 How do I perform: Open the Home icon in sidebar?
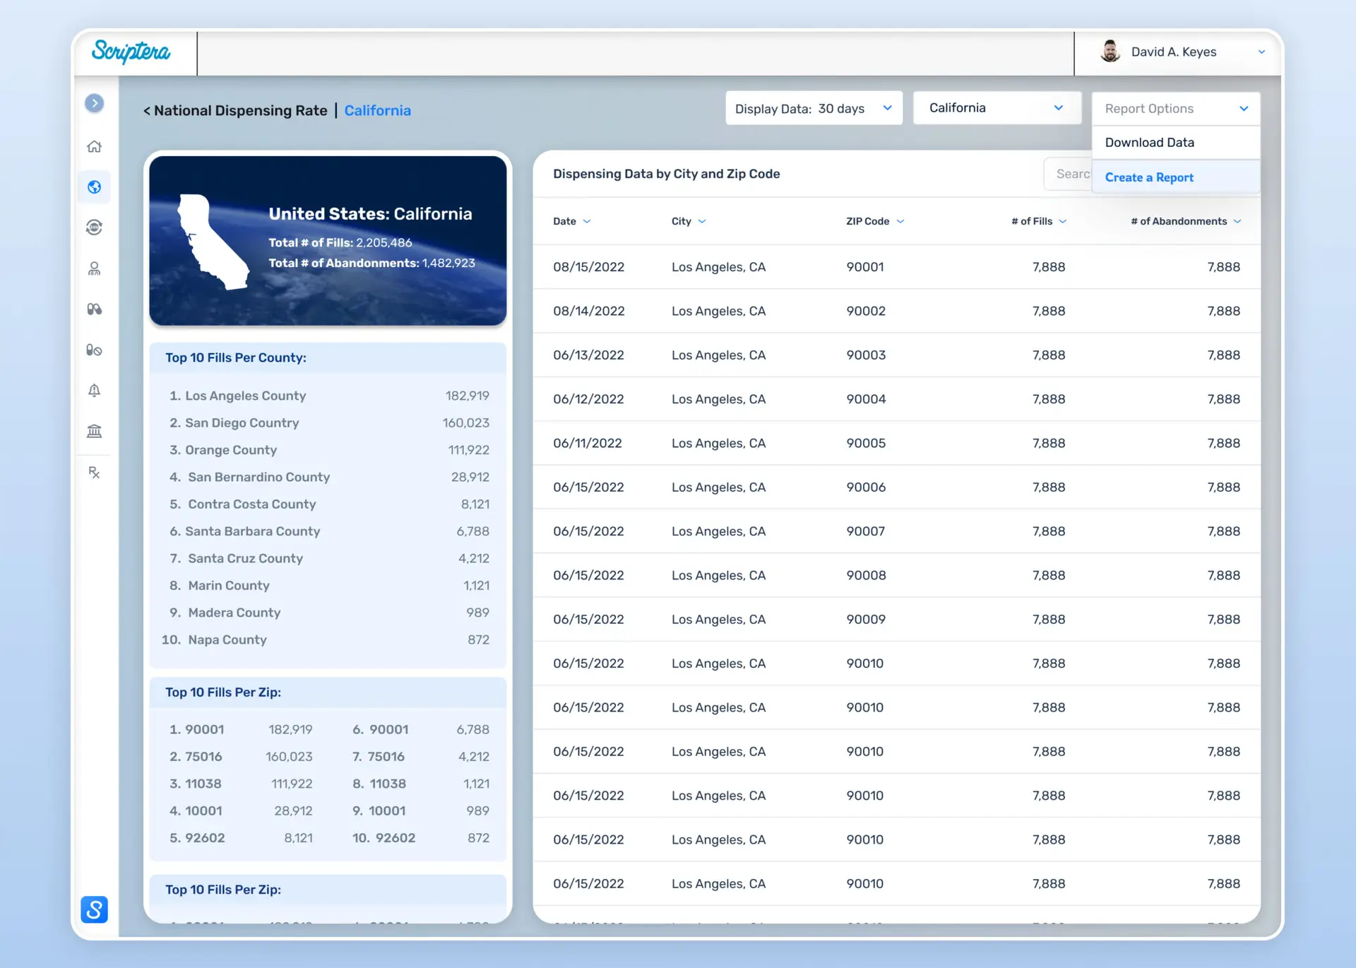(x=94, y=146)
